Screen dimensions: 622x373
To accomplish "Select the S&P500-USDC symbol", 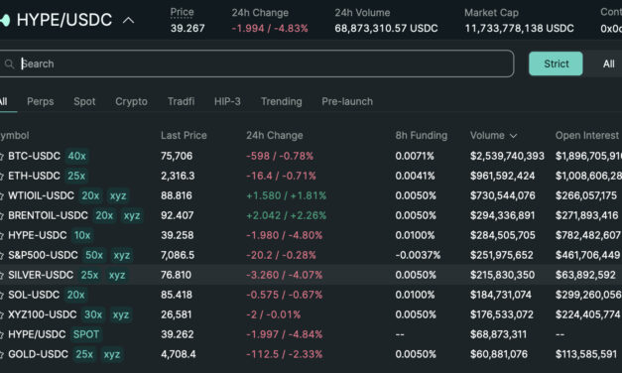I will [x=43, y=255].
